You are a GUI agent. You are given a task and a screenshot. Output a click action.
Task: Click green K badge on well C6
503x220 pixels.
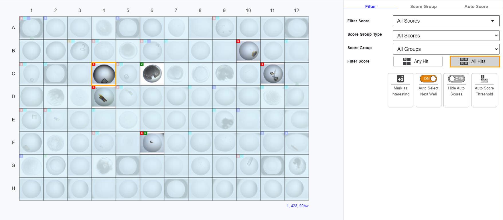click(x=142, y=64)
